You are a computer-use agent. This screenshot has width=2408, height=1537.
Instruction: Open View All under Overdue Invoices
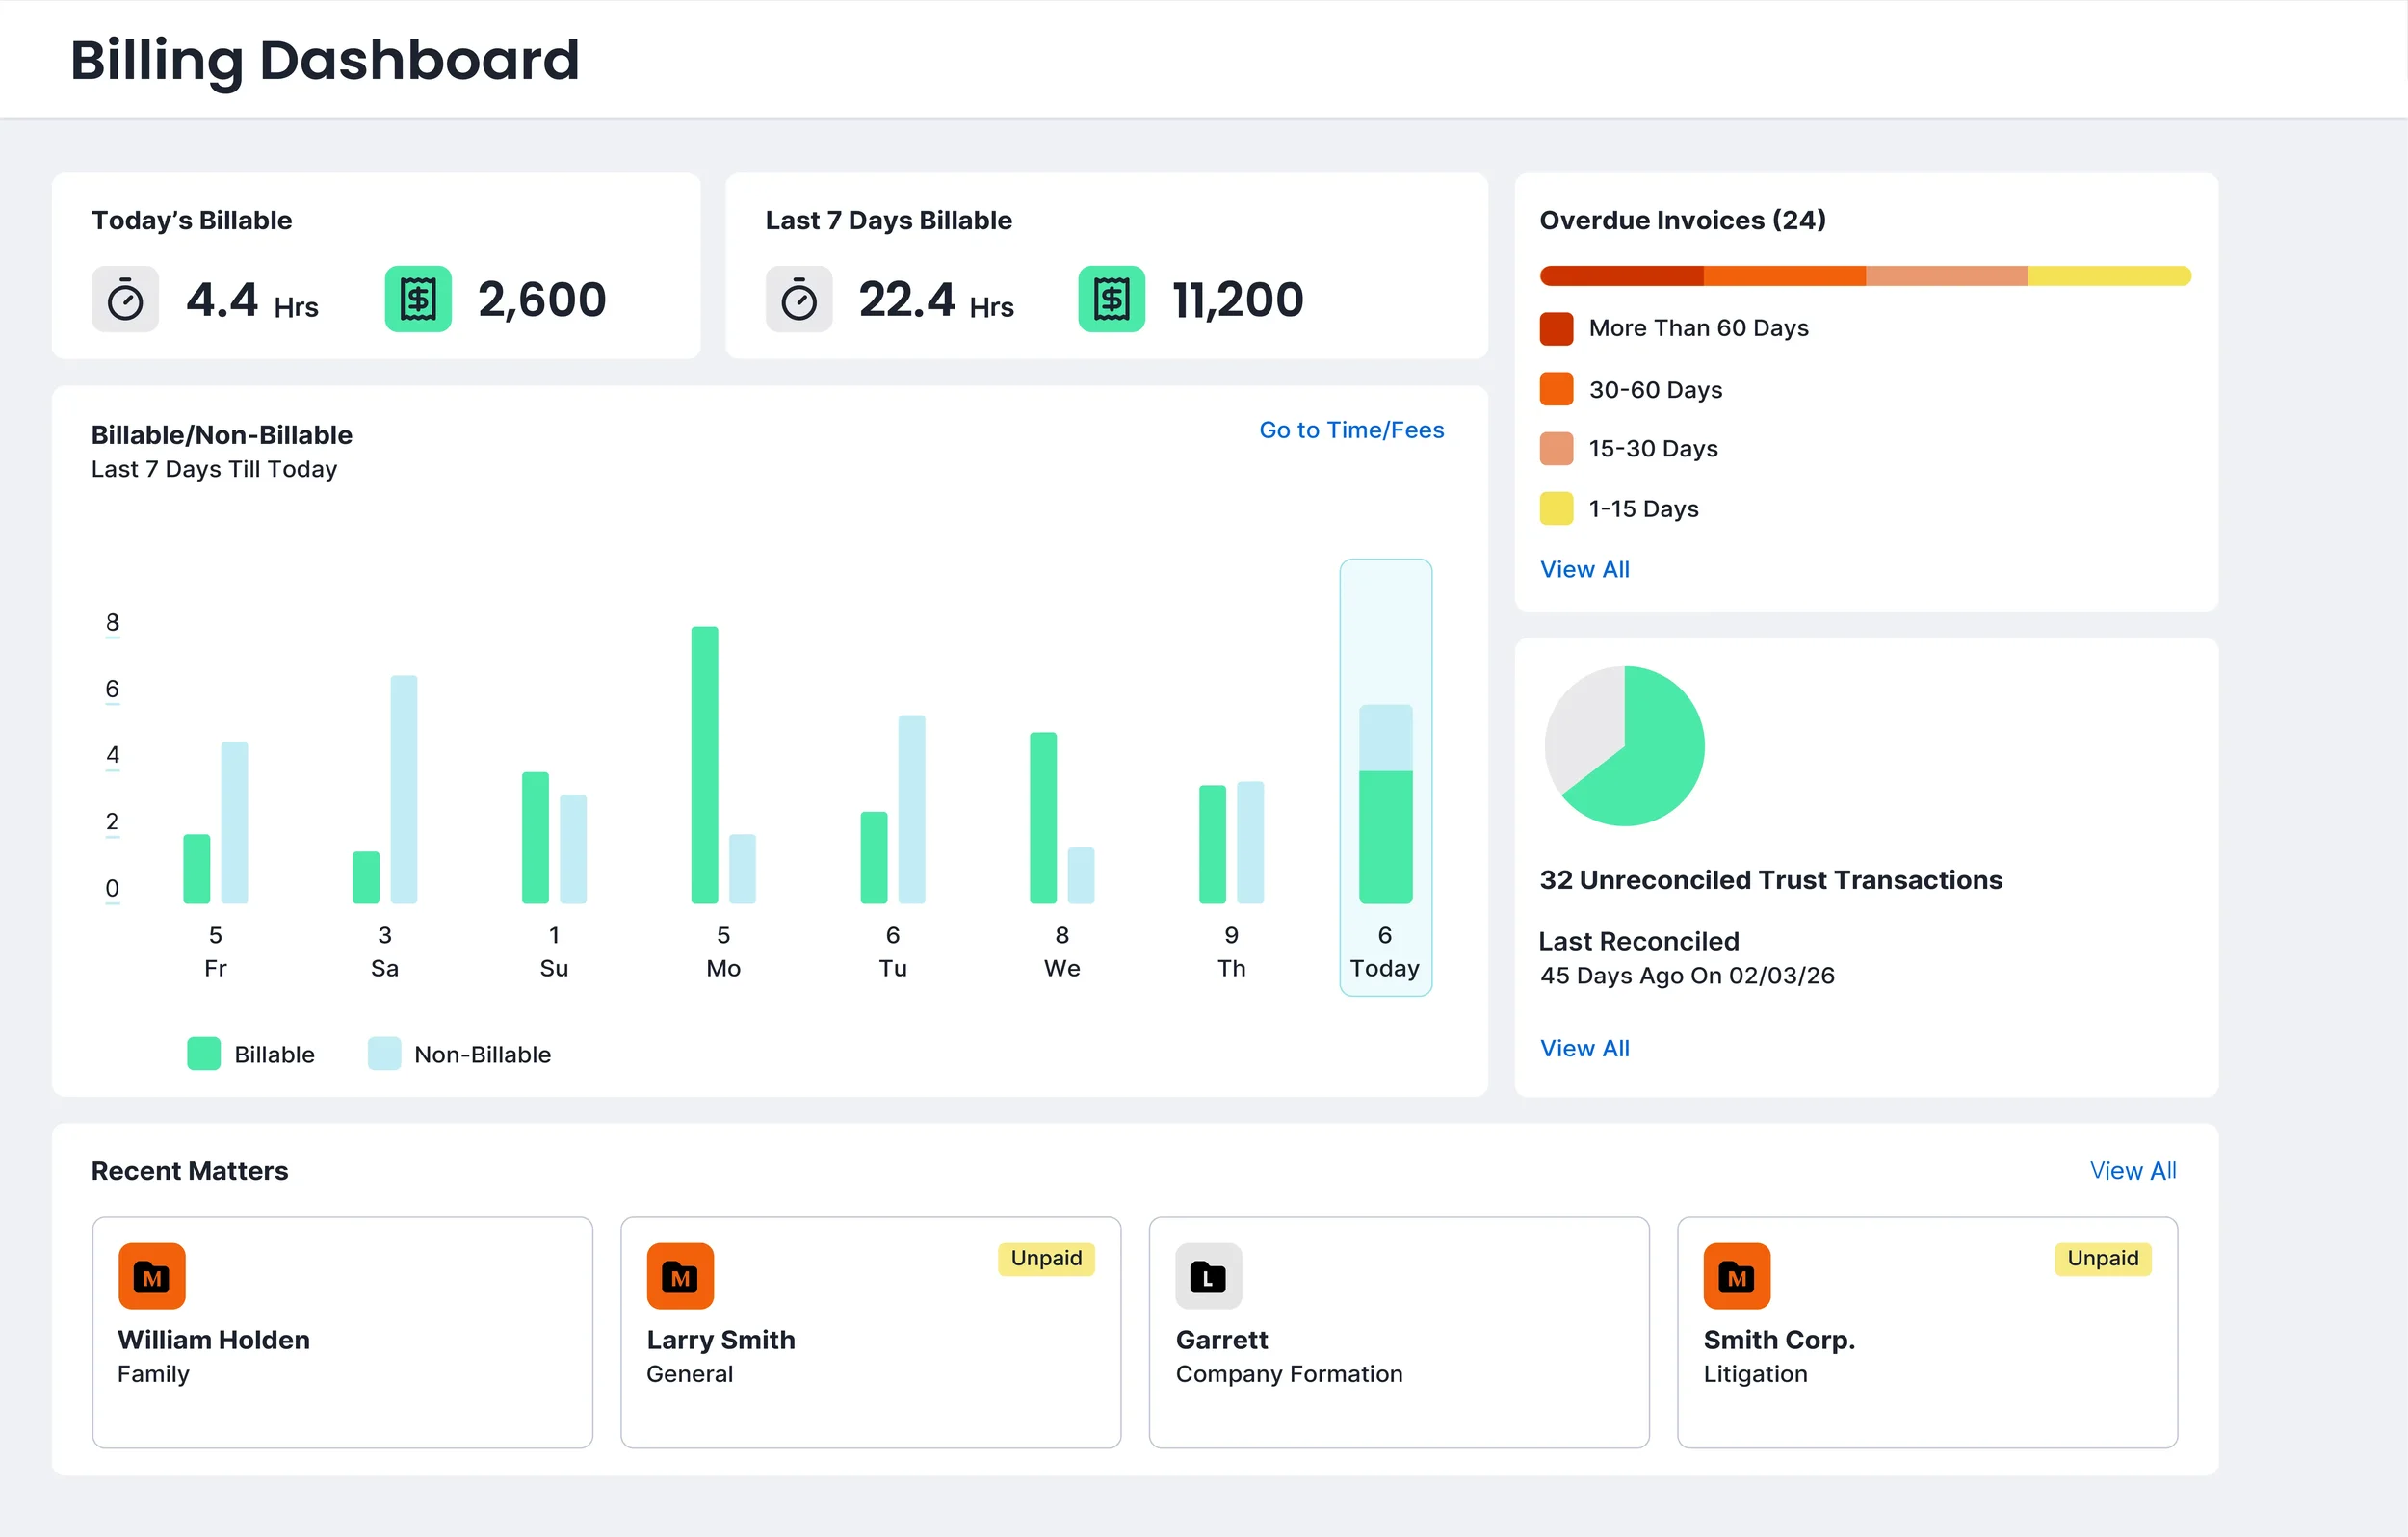[x=1584, y=568]
